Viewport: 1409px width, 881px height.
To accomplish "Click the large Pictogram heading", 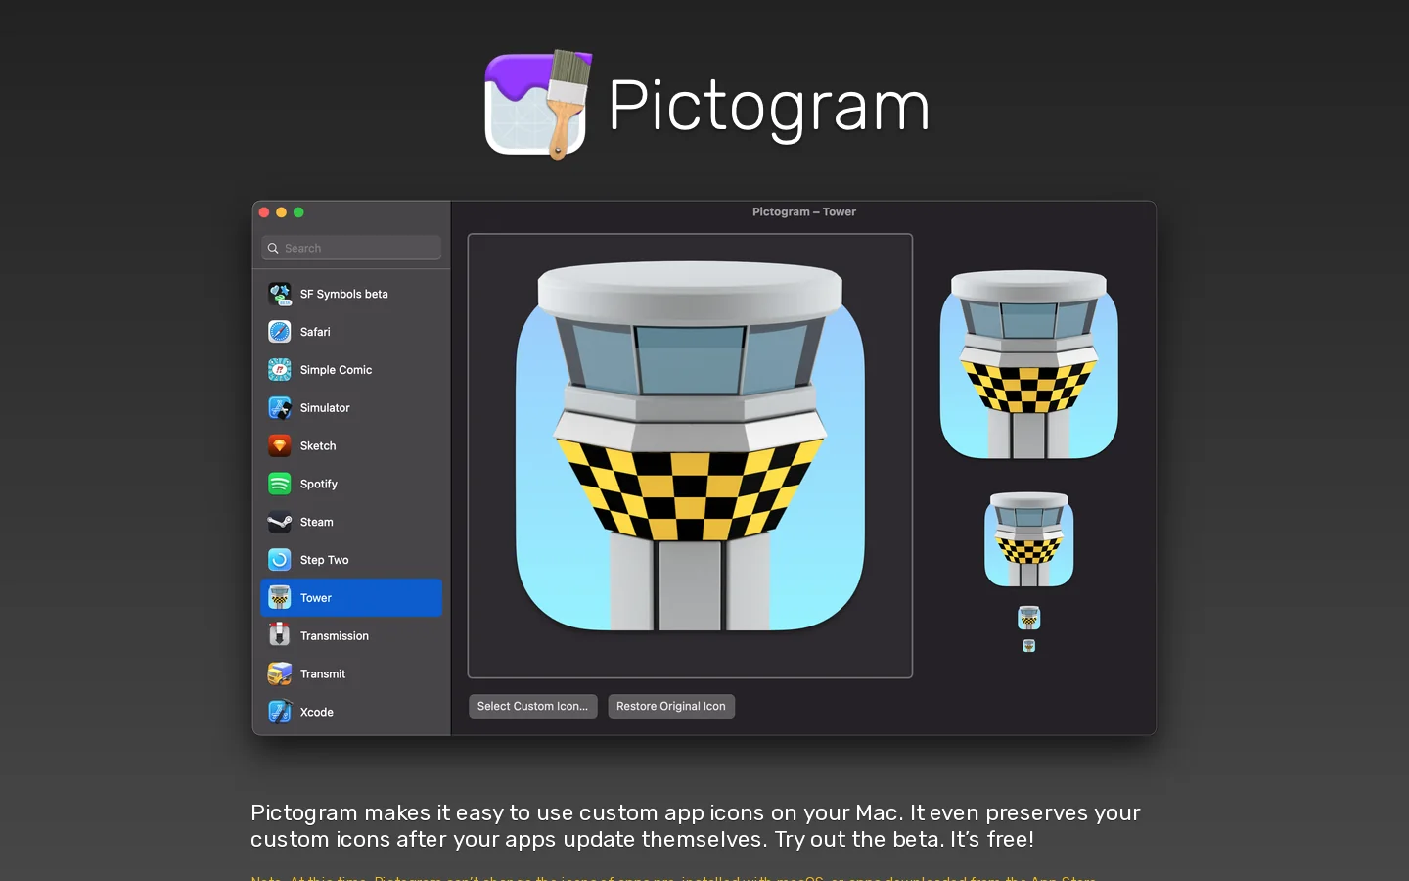I will pyautogui.click(x=769, y=106).
